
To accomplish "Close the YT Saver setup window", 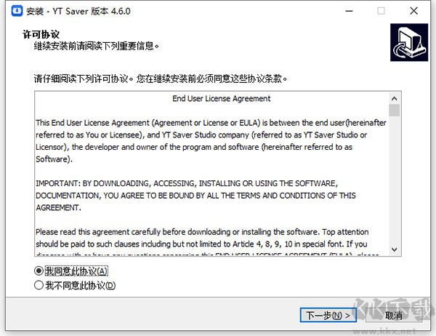I will [413, 11].
